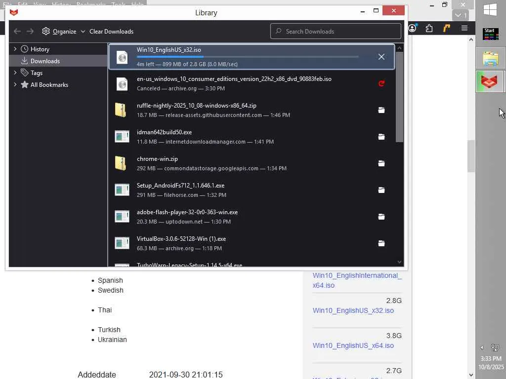Retry the canceled en-us_windows_10 iso download
The height and width of the screenshot is (379, 506).
(381, 84)
